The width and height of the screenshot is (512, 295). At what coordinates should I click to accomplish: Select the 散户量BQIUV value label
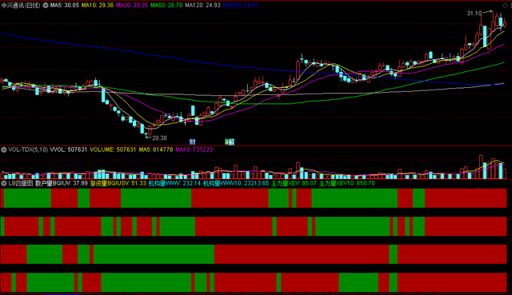point(62,183)
